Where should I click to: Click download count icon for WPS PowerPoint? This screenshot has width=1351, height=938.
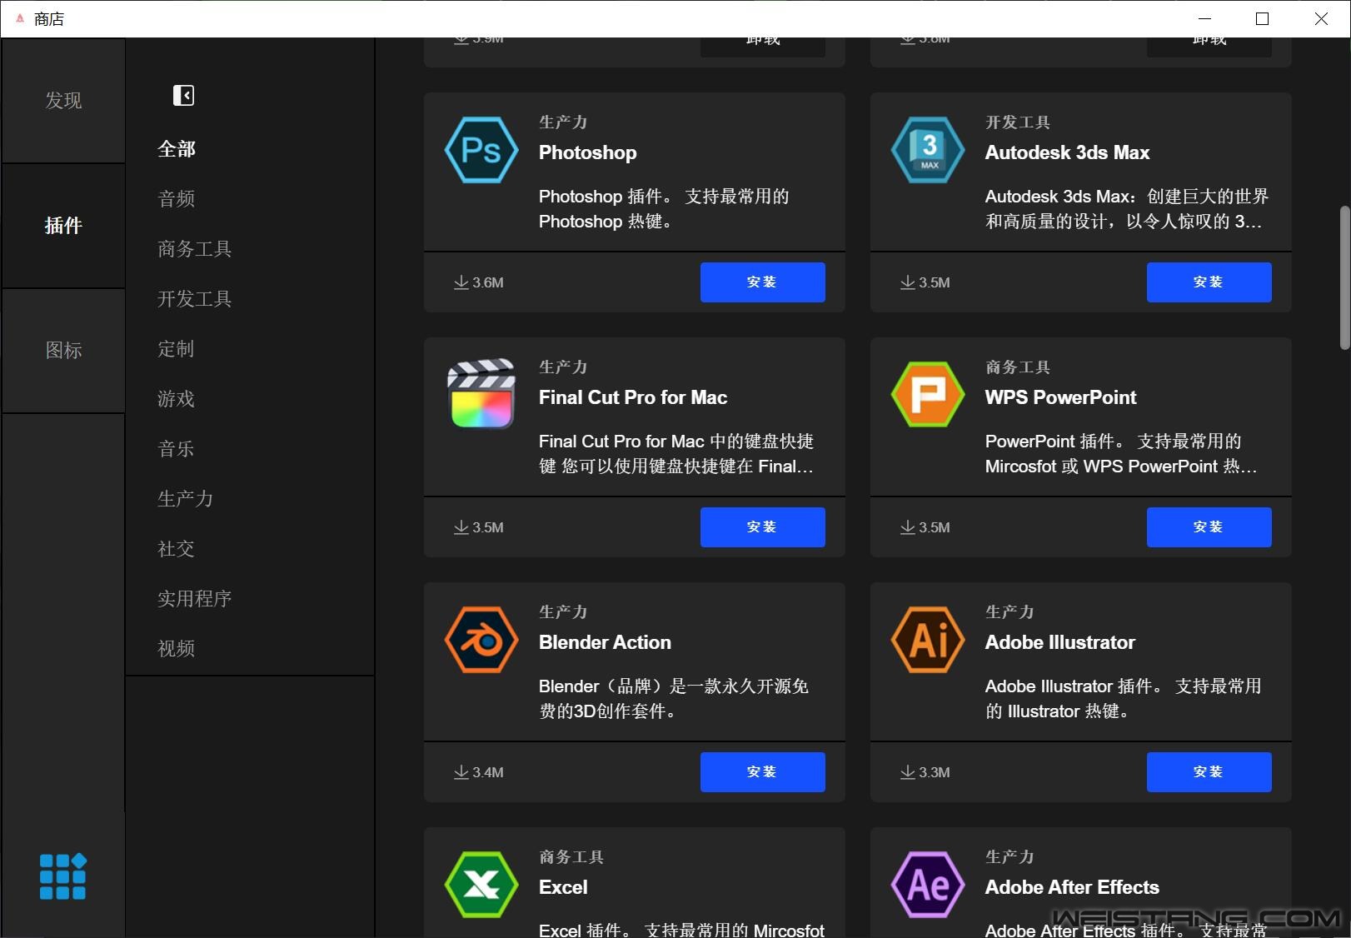(x=908, y=527)
